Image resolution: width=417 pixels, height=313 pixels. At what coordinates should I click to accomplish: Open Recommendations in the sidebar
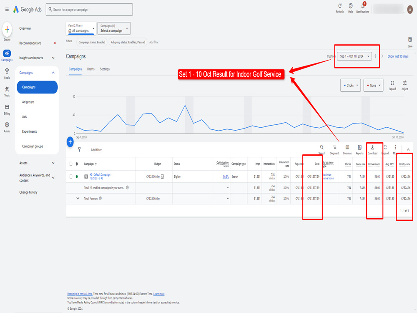(x=30, y=43)
